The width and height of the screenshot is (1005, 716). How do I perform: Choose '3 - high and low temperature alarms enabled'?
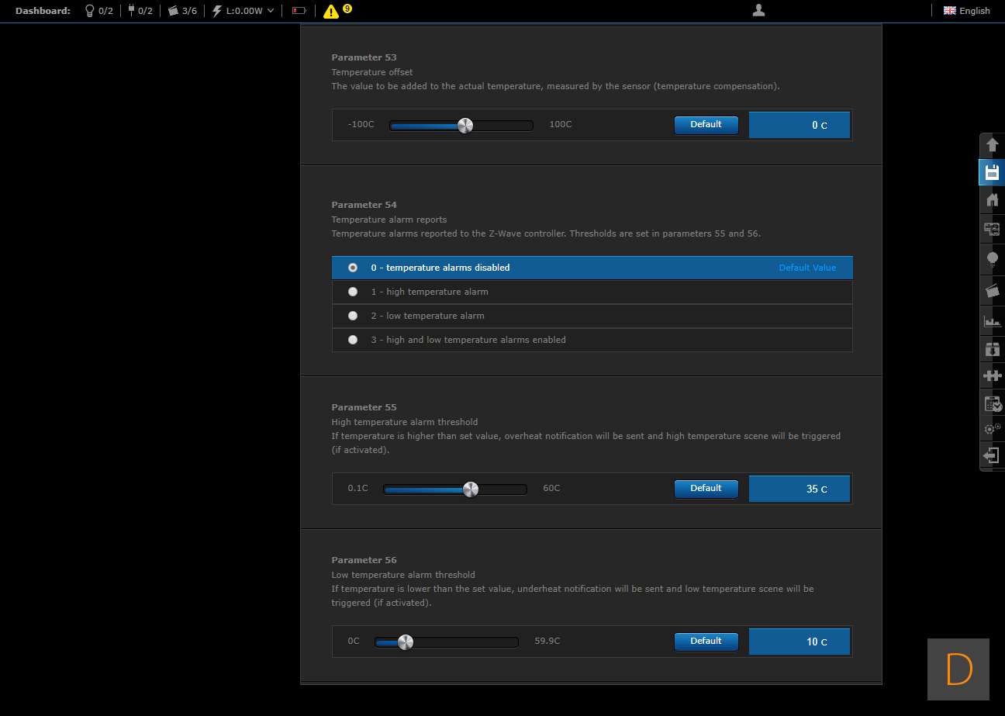point(353,340)
